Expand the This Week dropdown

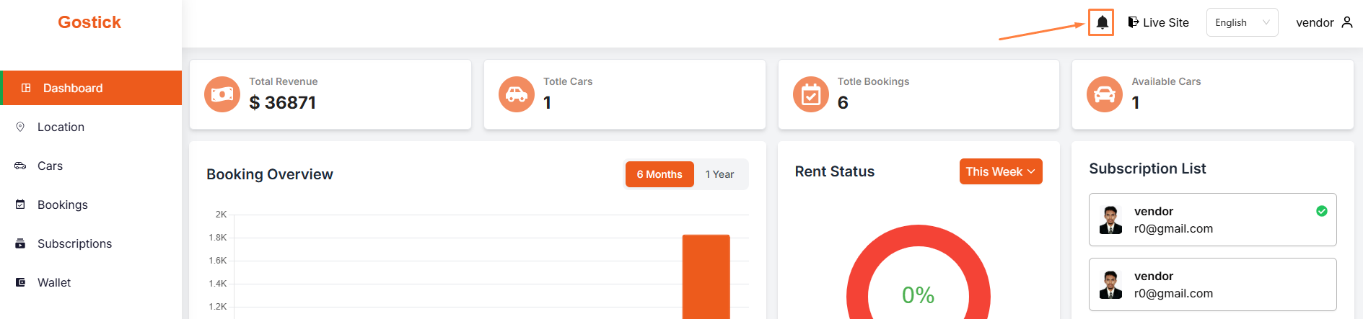pos(1000,171)
